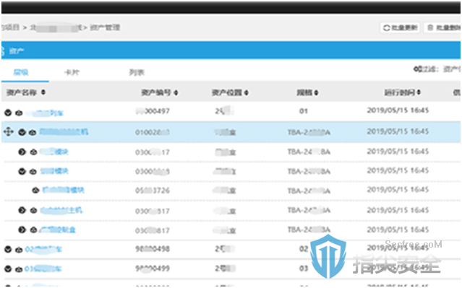The width and height of the screenshot is (462, 288).
Task: Click asset number ending 000497
Action: point(153,111)
